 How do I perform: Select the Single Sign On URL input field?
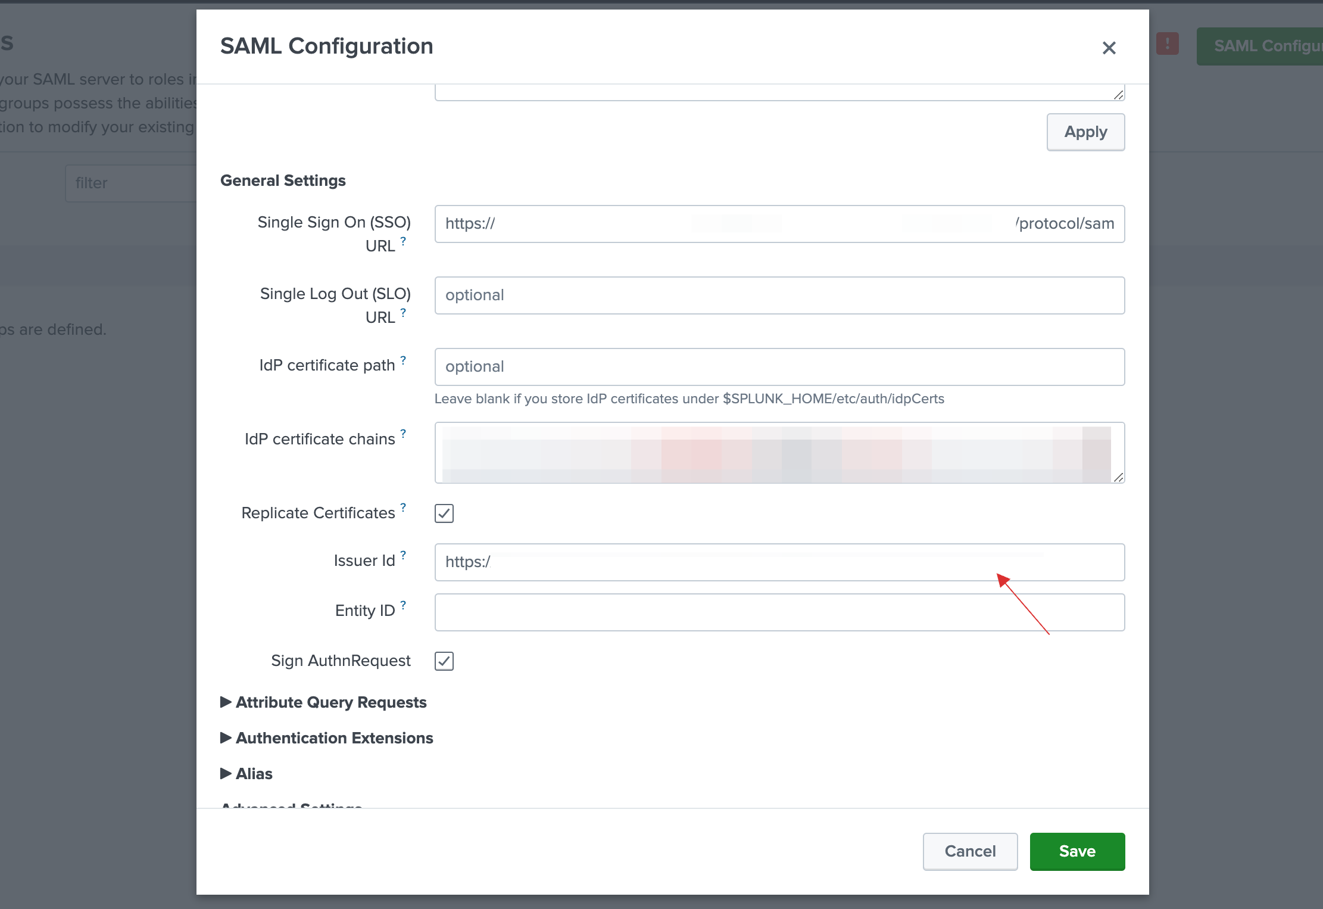click(778, 223)
